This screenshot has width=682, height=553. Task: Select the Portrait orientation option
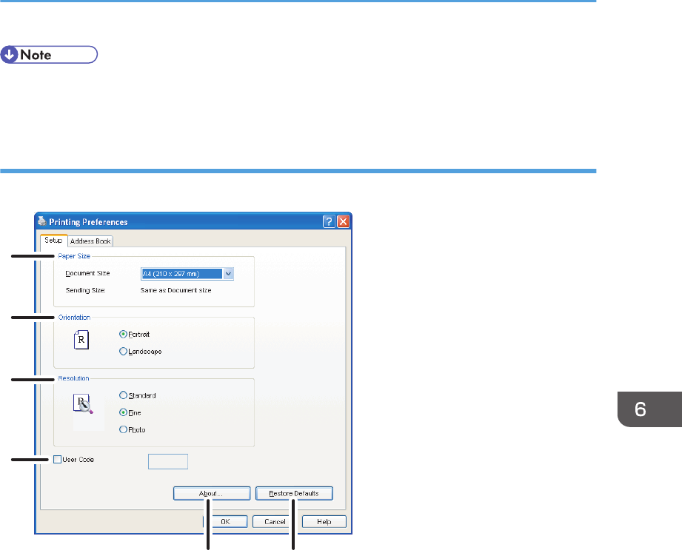(x=134, y=335)
